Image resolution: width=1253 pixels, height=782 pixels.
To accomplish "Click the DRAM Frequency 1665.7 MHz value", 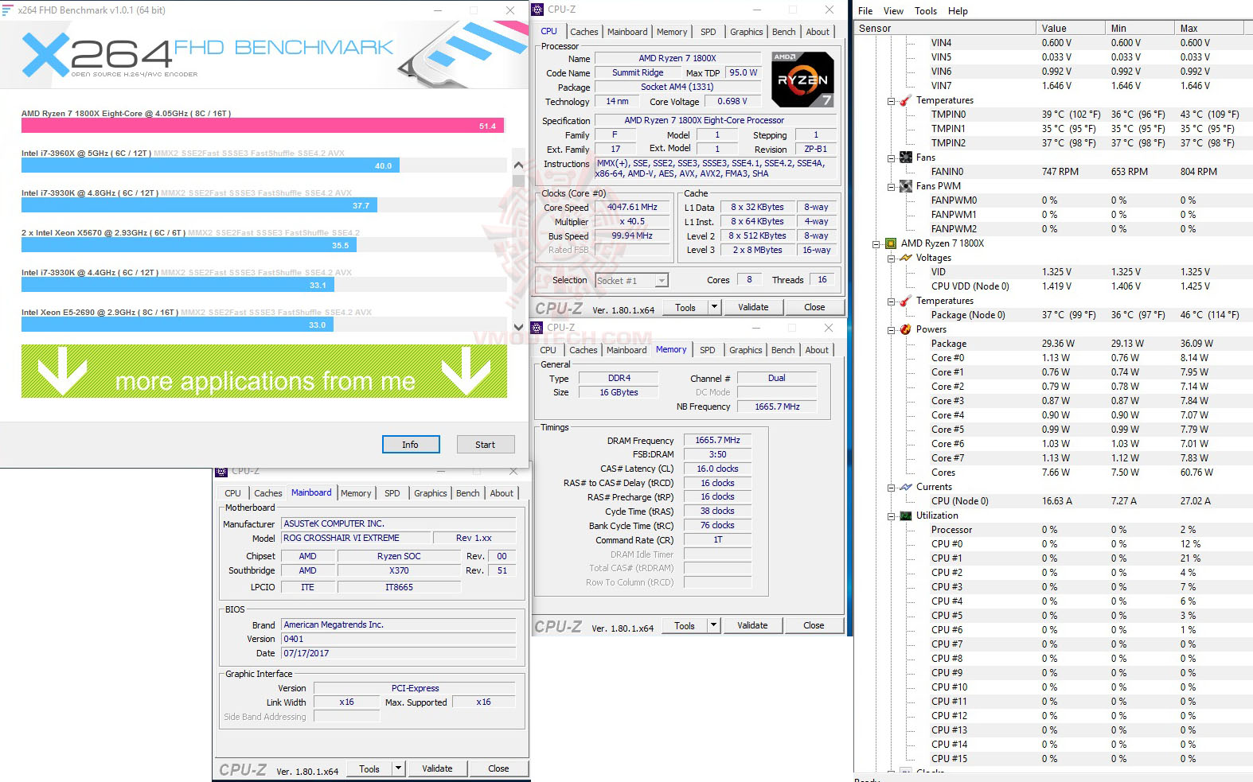I will click(x=718, y=440).
